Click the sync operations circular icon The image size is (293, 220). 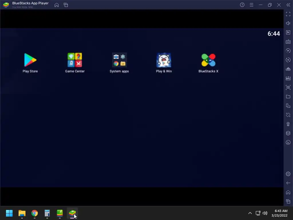288,60
